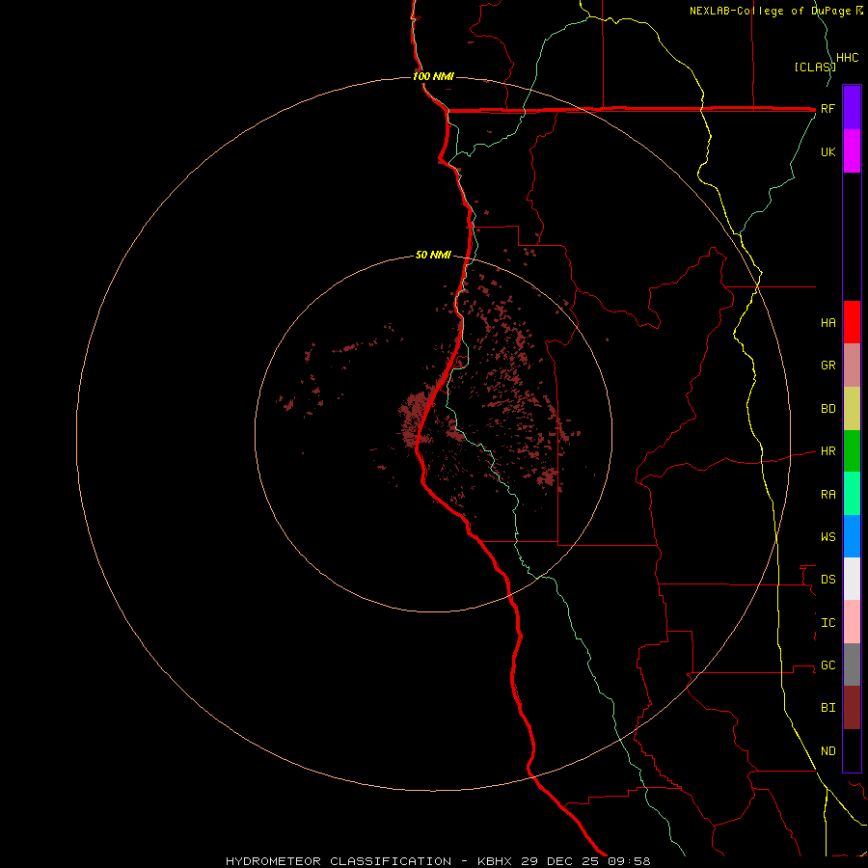Click the "BI" legend label

point(827,708)
